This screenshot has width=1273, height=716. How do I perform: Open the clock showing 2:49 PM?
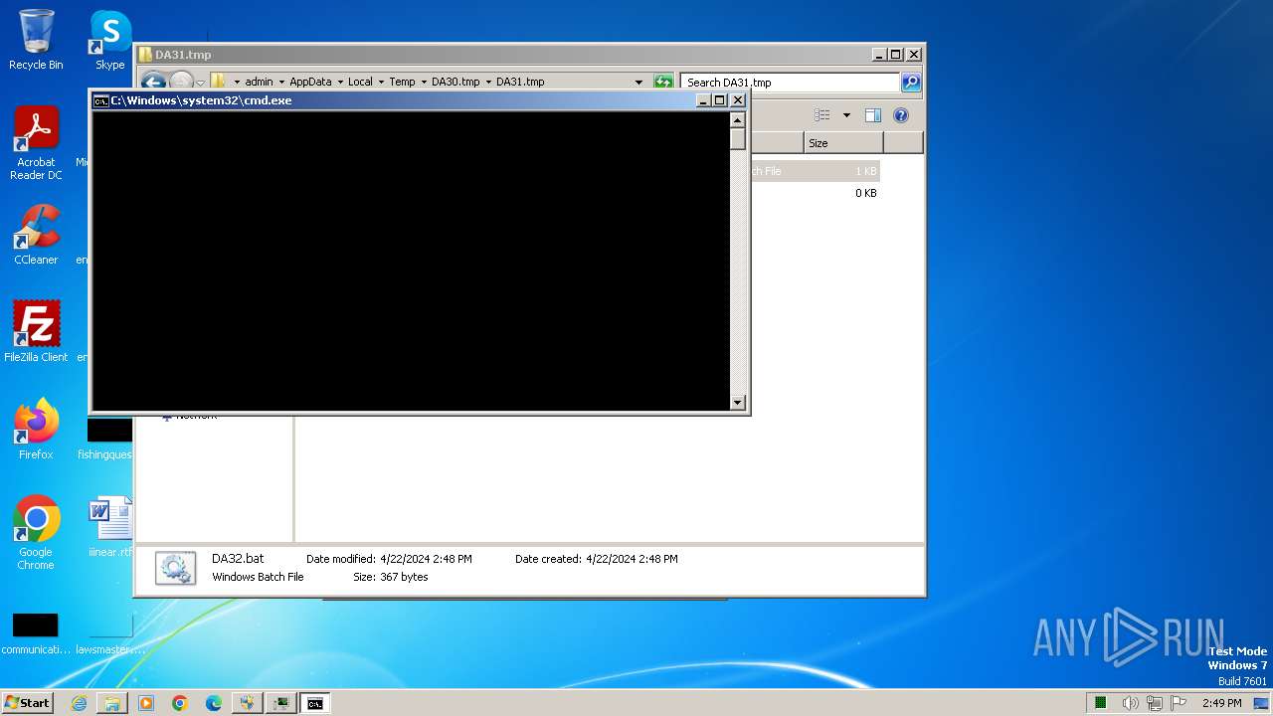coord(1221,703)
